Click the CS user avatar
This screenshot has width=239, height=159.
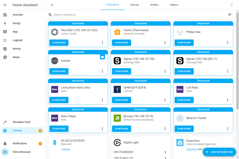tap(5, 152)
